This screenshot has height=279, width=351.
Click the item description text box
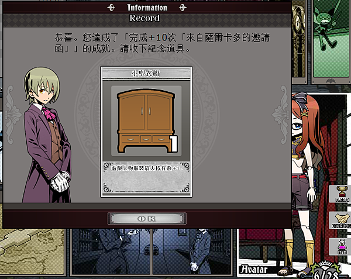(x=146, y=177)
